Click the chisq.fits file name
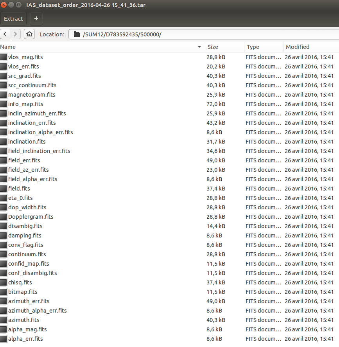The image size is (339, 347). coord(20,282)
